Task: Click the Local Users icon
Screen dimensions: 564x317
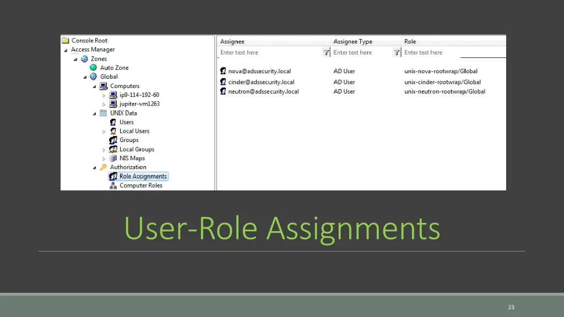Action: (113, 131)
